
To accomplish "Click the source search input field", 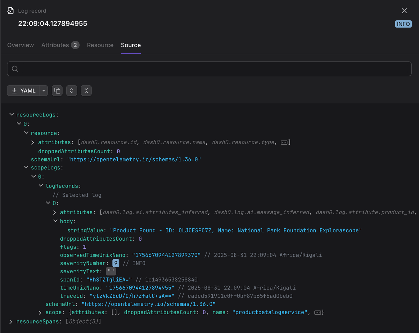I will [x=209, y=69].
